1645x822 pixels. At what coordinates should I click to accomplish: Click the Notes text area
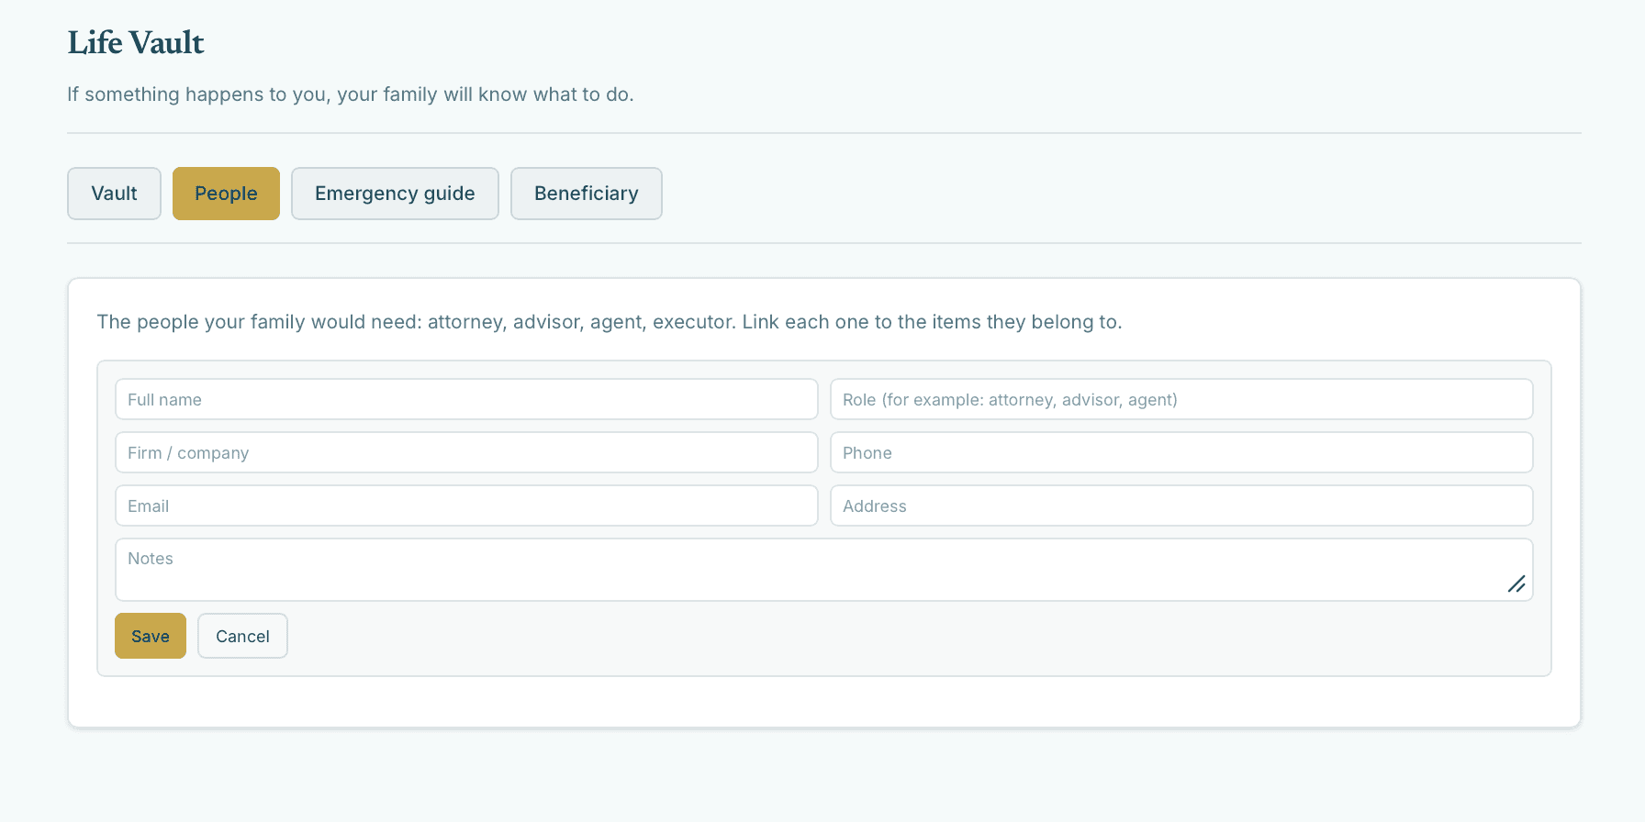pos(824,570)
